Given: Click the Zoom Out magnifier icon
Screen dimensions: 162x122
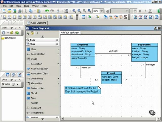Looking at the screenshot, I should coord(79,11).
